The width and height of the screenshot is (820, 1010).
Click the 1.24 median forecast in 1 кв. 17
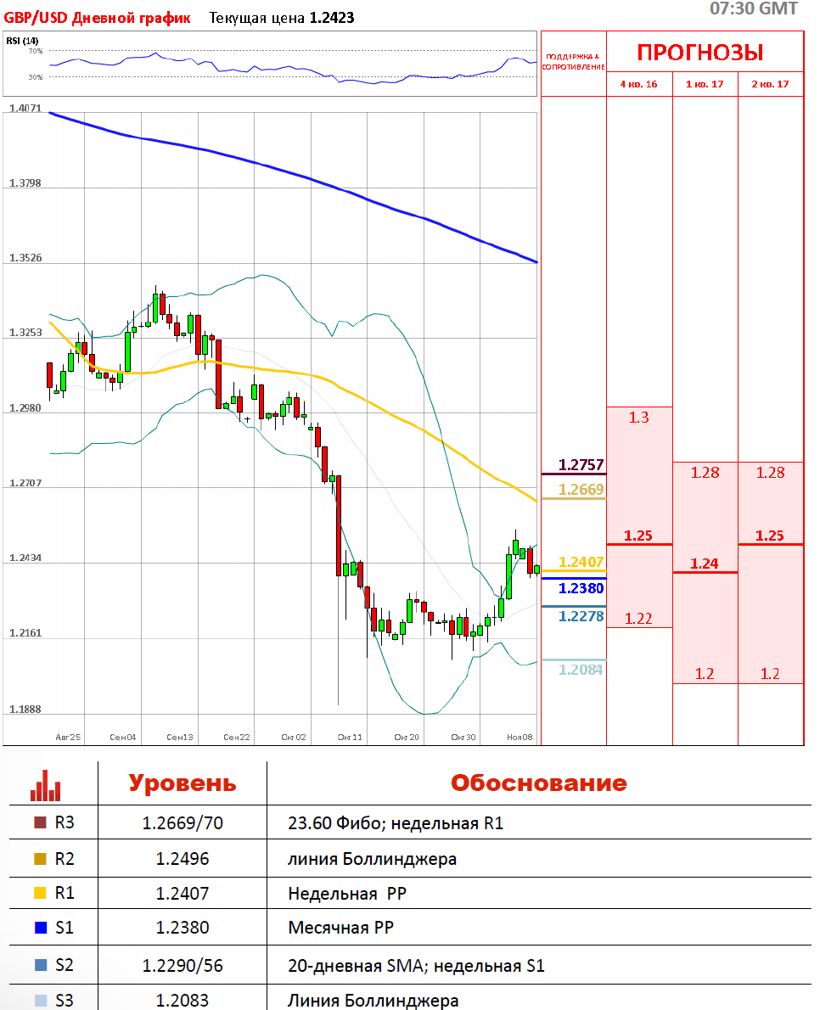click(705, 564)
